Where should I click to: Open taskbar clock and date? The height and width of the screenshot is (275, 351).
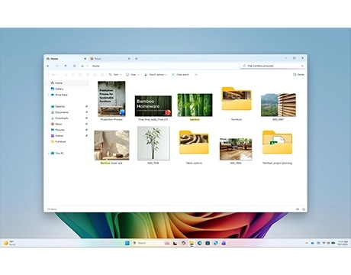(343, 243)
